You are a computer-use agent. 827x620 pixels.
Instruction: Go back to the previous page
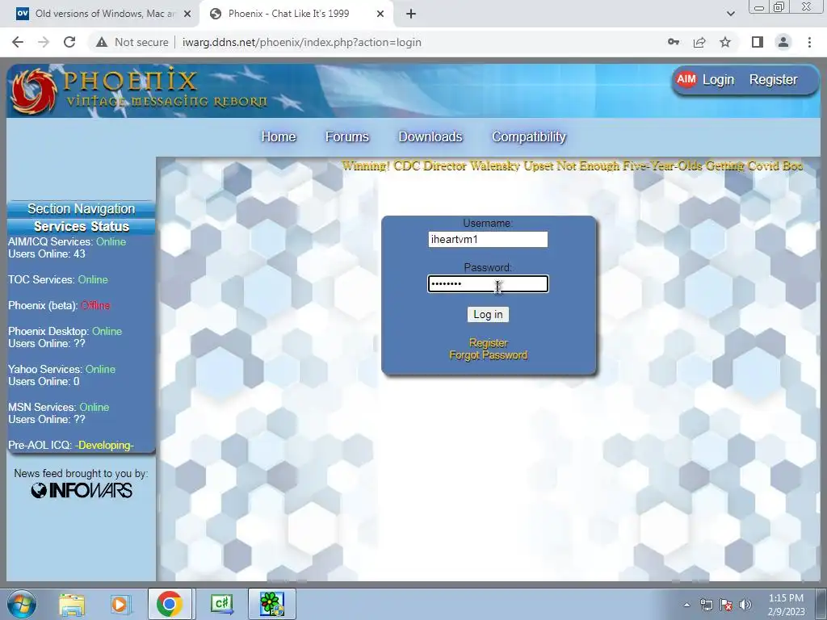(x=18, y=42)
